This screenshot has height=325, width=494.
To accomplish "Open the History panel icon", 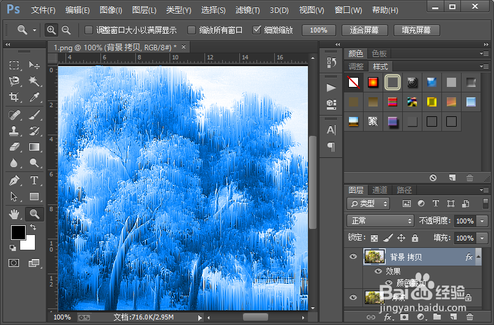I will coord(331,62).
